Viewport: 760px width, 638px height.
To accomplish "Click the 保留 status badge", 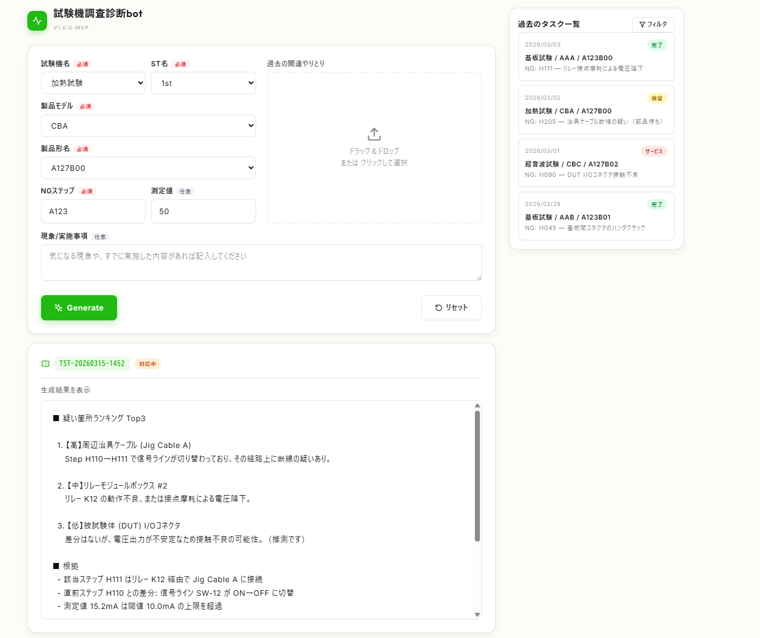I will pos(657,99).
